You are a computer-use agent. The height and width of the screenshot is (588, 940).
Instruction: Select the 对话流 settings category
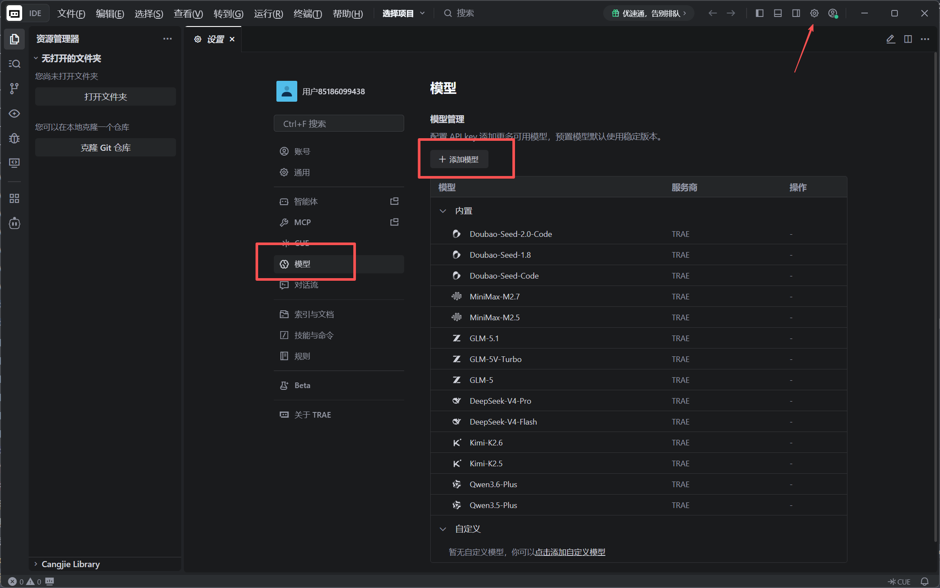pyautogui.click(x=339, y=285)
